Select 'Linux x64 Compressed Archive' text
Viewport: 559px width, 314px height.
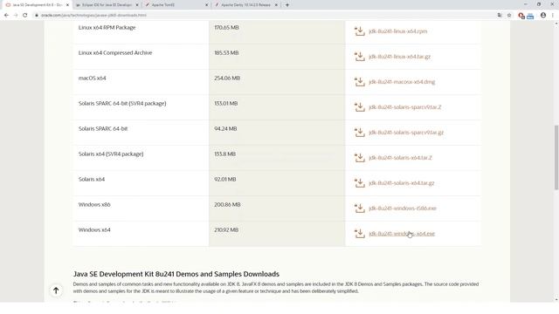coord(115,53)
